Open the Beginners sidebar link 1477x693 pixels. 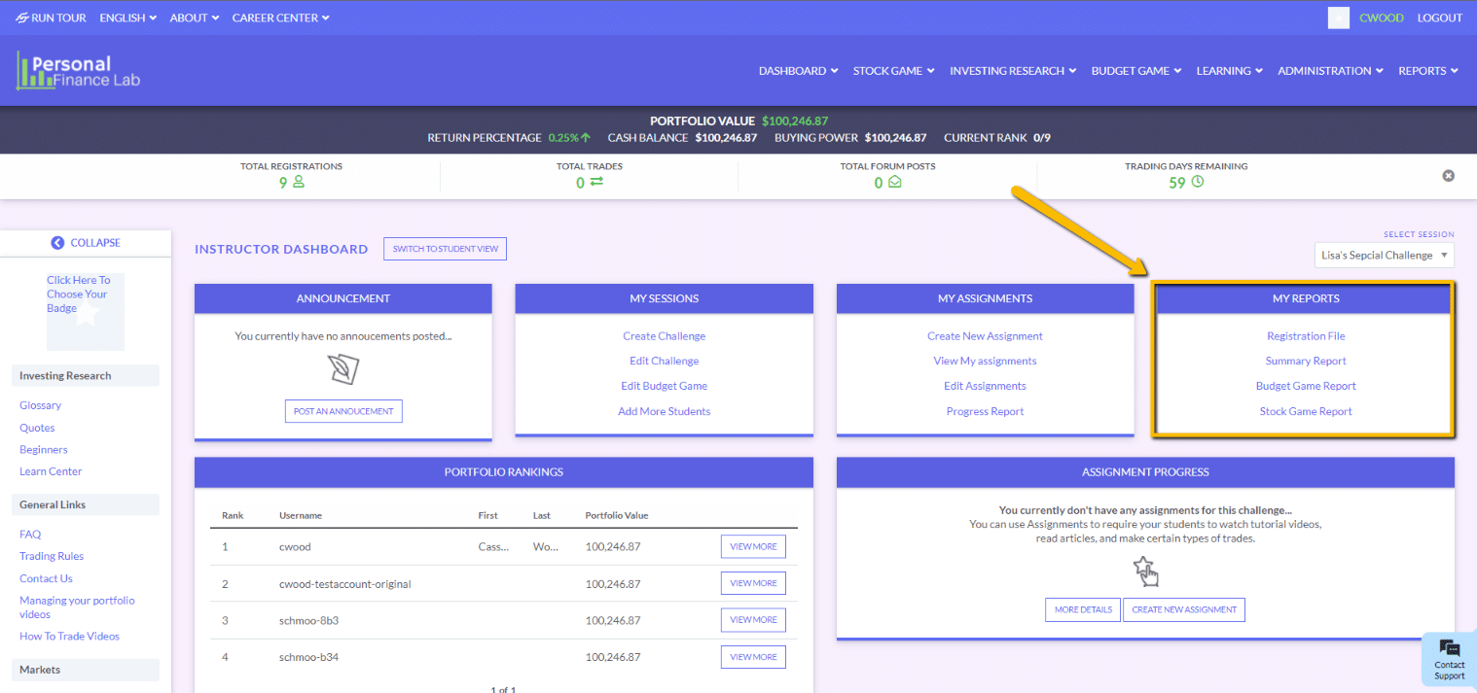44,450
